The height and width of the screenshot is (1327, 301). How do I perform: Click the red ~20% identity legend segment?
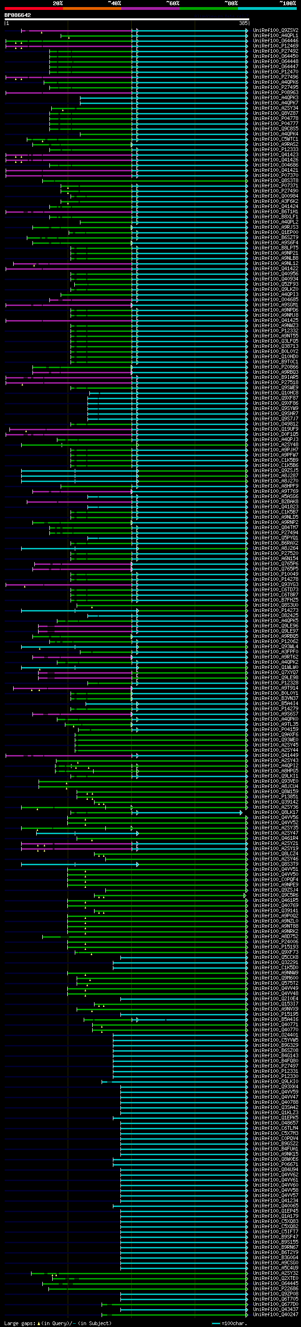click(x=33, y=8)
